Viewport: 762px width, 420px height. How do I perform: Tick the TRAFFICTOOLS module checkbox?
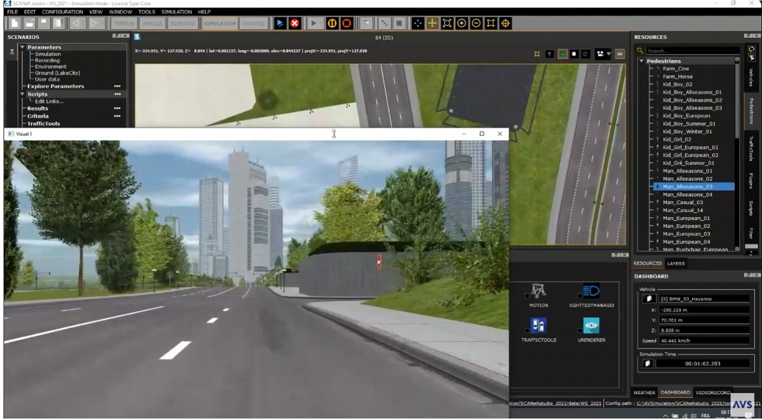[527, 331]
